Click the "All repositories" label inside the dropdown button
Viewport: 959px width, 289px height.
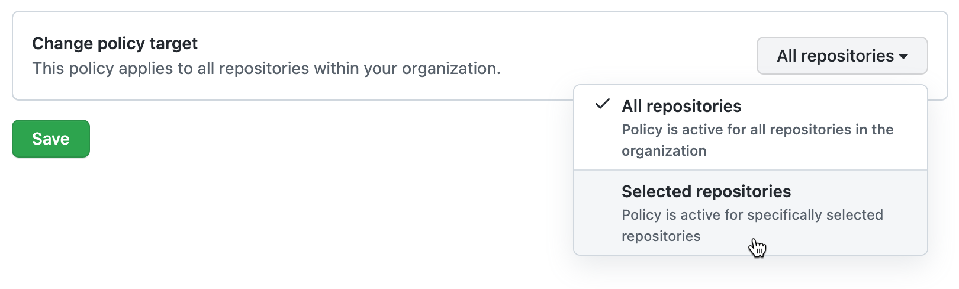tap(835, 56)
